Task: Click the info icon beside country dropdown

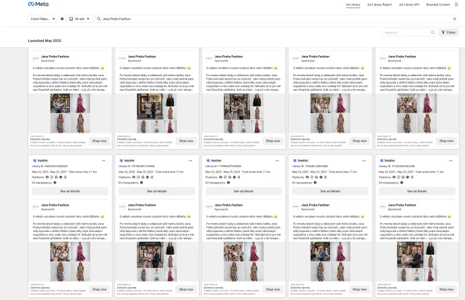Action: tap(62, 19)
